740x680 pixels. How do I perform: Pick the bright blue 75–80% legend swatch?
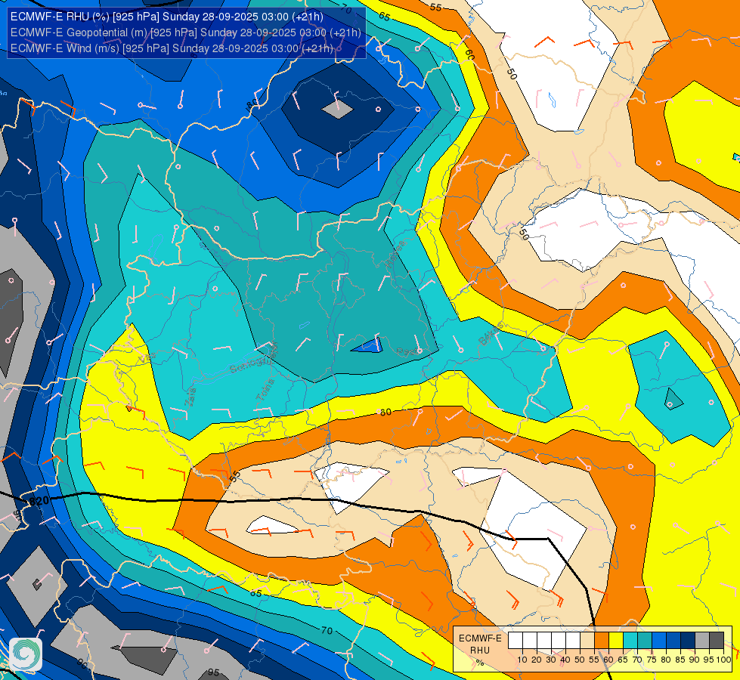659,641
